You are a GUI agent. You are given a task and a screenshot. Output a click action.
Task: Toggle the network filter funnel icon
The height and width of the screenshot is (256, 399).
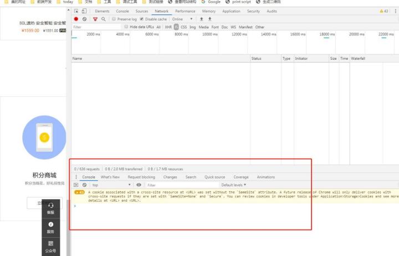click(95, 19)
